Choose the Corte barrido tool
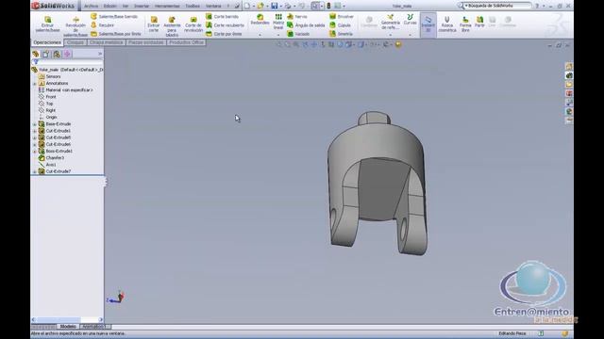Viewport: 604px width, 339px height. (223, 17)
